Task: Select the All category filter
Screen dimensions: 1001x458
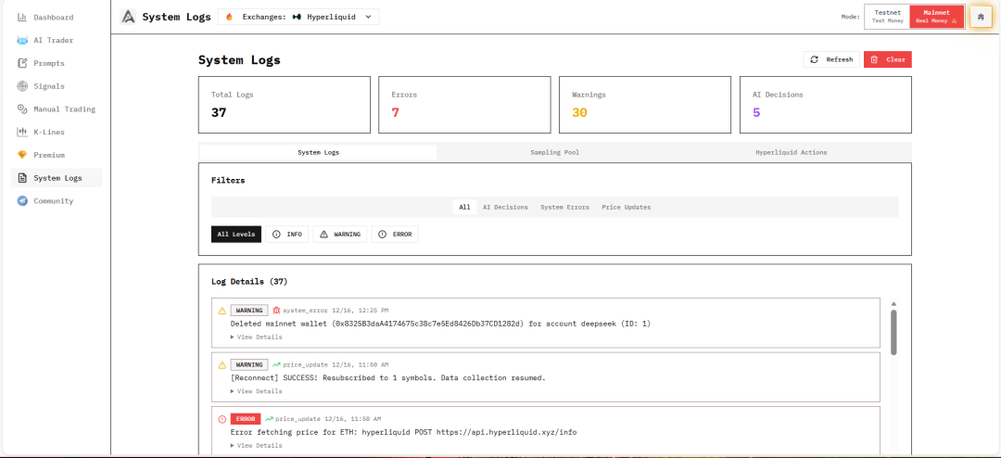Action: click(x=464, y=208)
